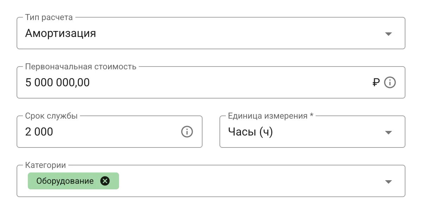Click the ruble currency symbol

376,82
